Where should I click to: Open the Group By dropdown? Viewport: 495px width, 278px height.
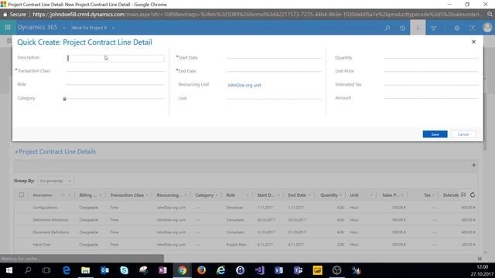click(x=56, y=181)
